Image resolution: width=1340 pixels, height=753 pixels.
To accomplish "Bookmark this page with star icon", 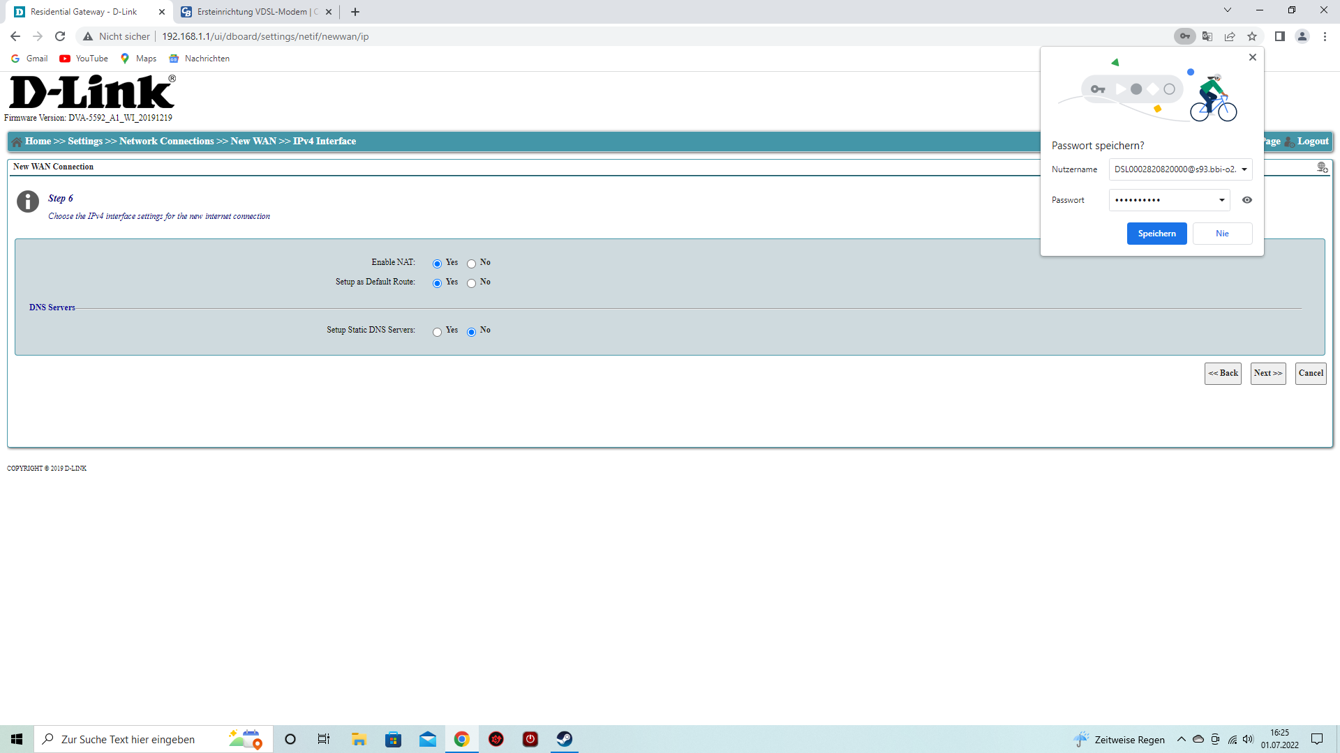I will coord(1252,36).
